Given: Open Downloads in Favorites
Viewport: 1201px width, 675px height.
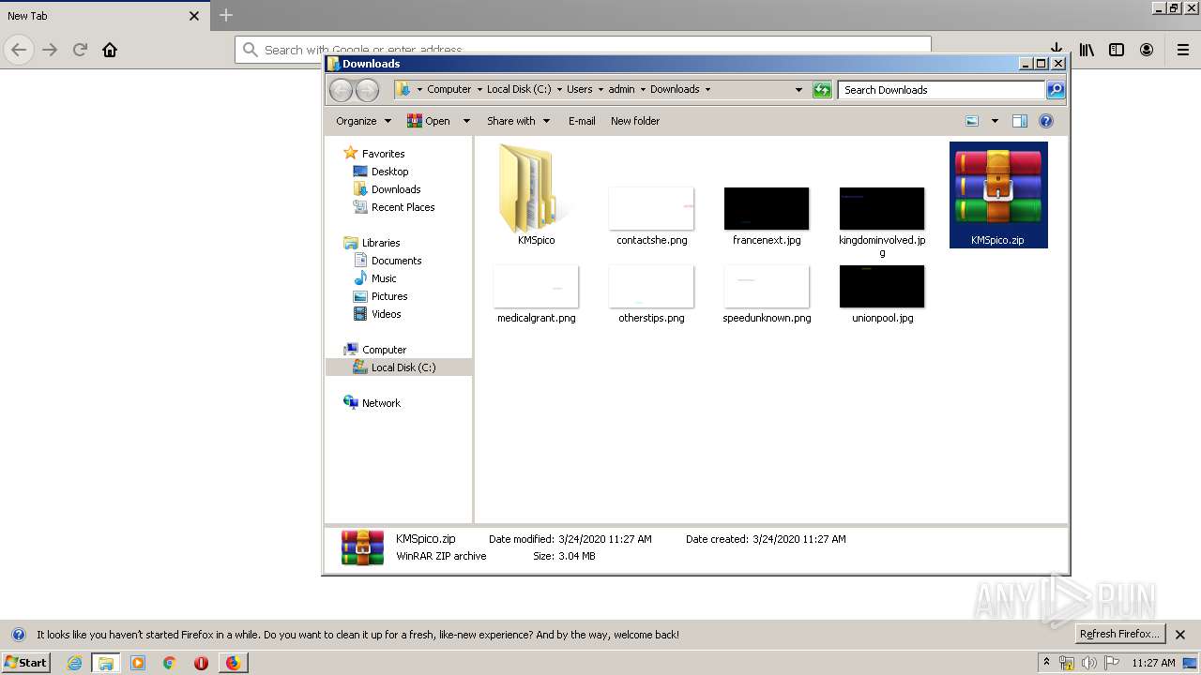Looking at the screenshot, I should [387, 189].
